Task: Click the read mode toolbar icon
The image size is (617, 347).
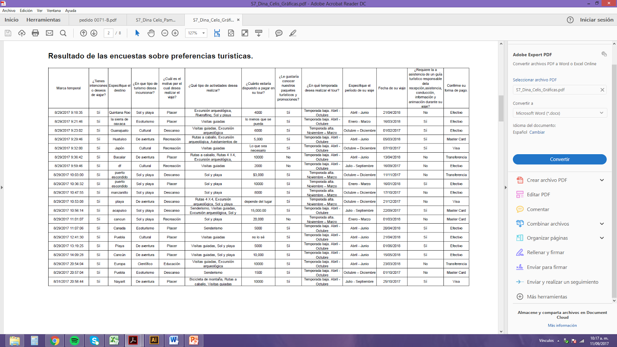Action: pos(259,33)
